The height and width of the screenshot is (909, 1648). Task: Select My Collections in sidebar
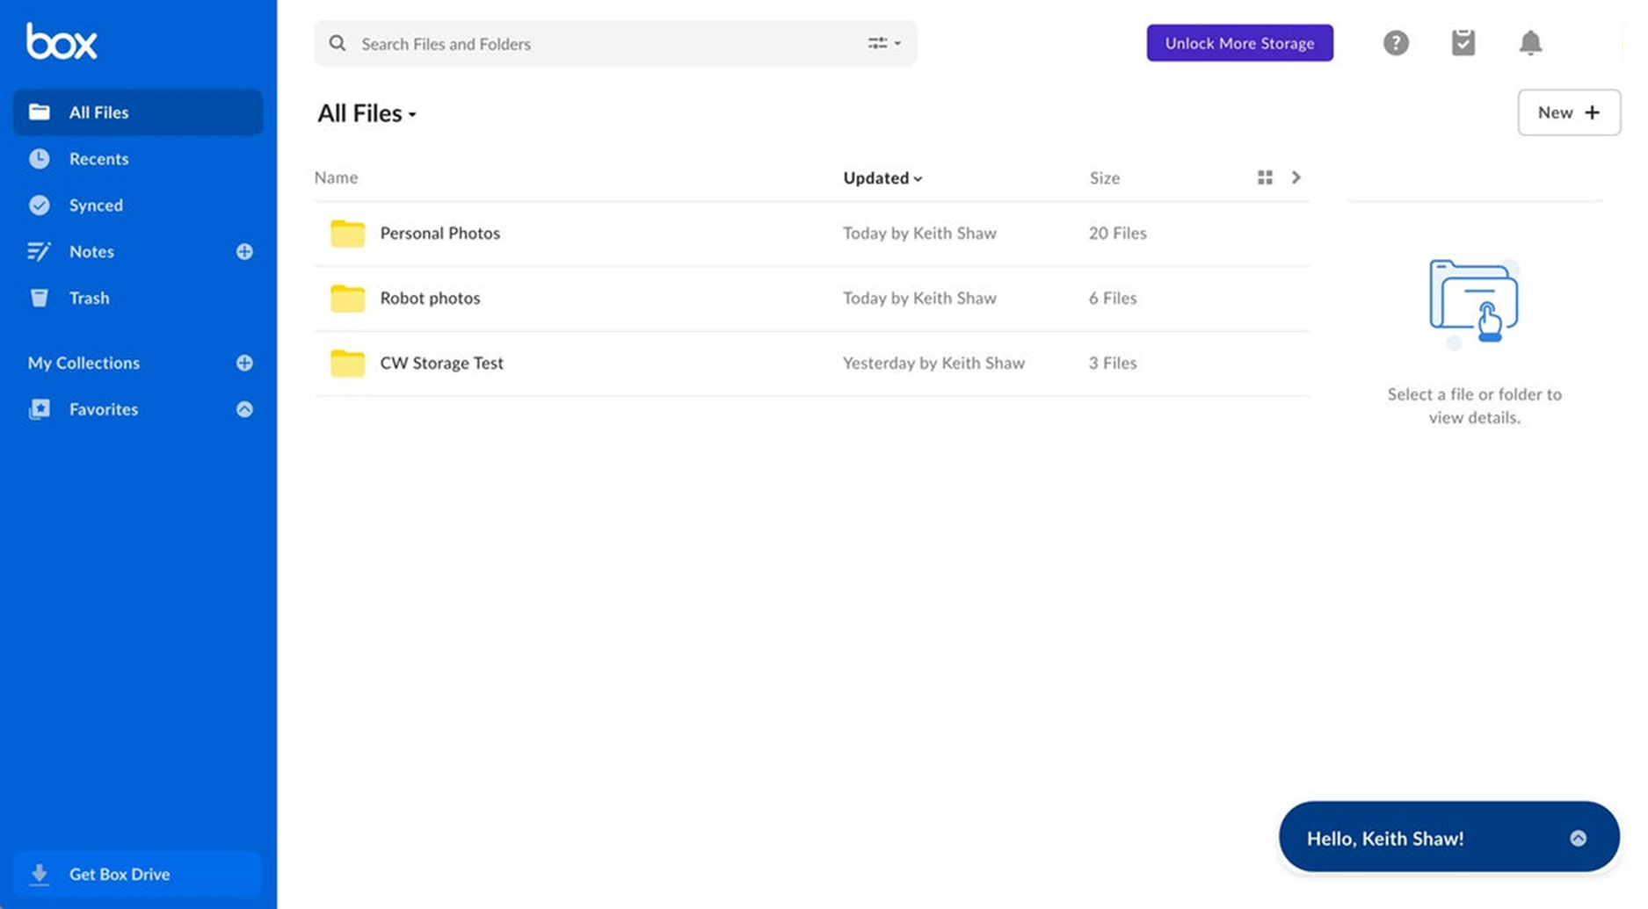click(83, 363)
